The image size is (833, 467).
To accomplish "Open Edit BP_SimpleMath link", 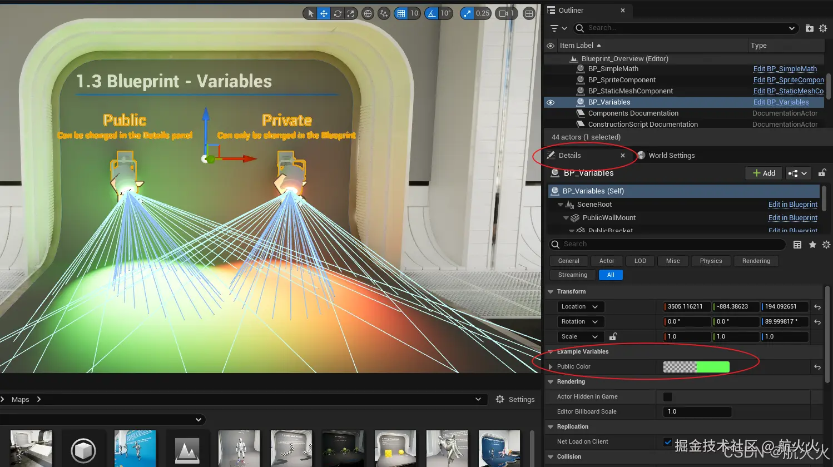I will pos(785,69).
